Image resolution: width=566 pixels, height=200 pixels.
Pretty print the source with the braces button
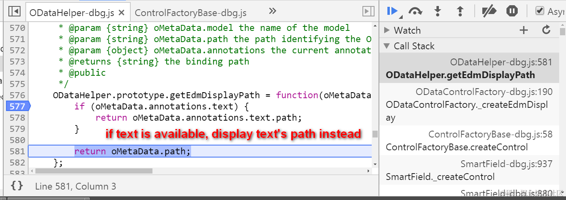[x=16, y=186]
